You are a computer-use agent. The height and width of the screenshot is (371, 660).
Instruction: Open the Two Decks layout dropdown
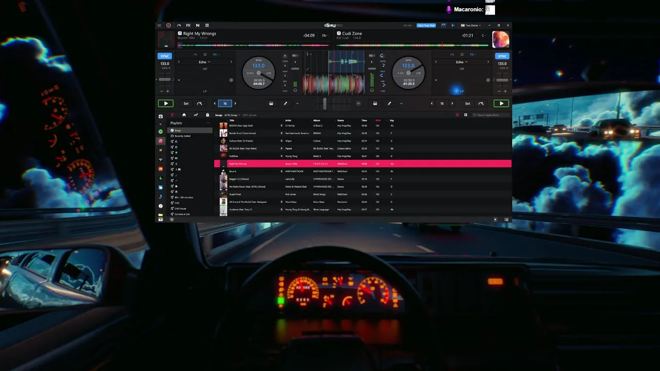[470, 25]
